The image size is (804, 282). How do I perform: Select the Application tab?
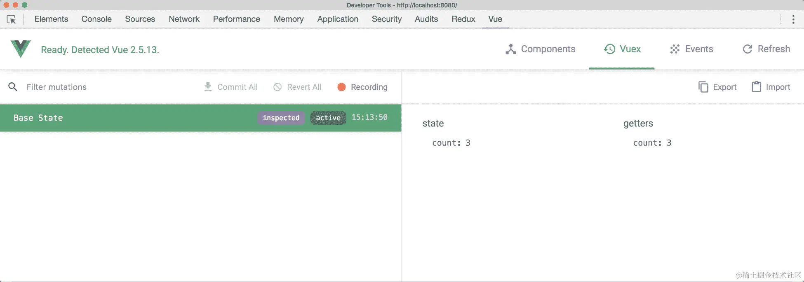[x=338, y=19]
